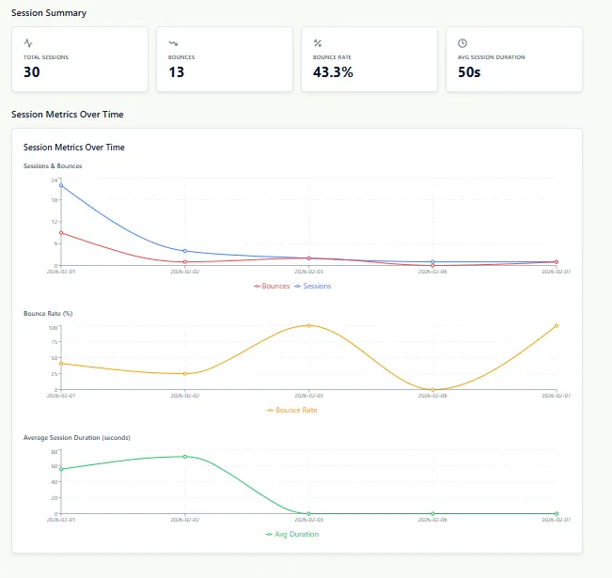Select the Bounces data point on 2026-02-01
The width and height of the screenshot is (612, 578).
61,232
